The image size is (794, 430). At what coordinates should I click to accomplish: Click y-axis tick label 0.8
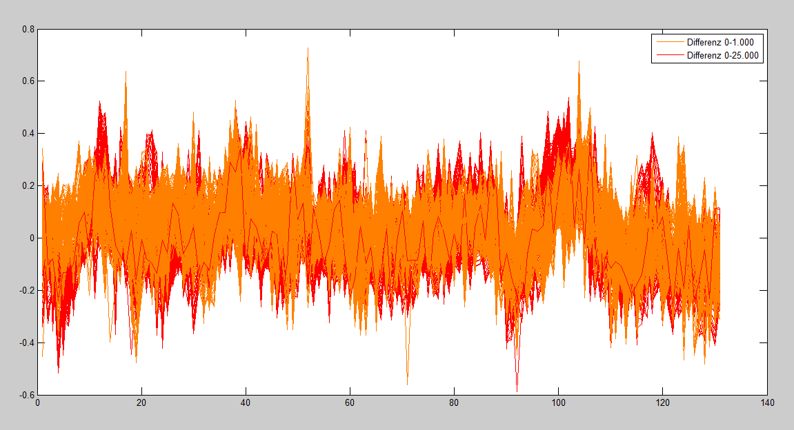point(28,30)
